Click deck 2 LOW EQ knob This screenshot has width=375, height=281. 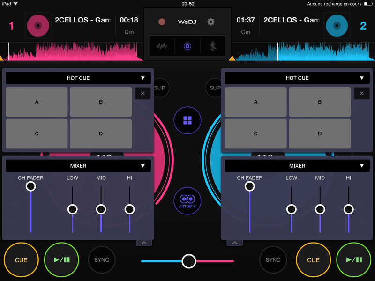[291, 209]
